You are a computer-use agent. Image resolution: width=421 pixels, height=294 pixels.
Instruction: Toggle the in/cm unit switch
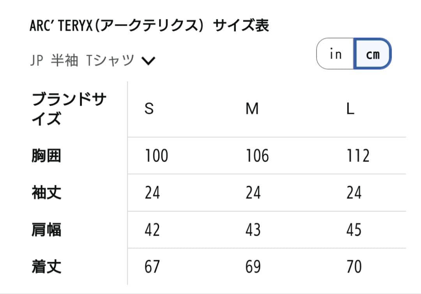pyautogui.click(x=355, y=54)
